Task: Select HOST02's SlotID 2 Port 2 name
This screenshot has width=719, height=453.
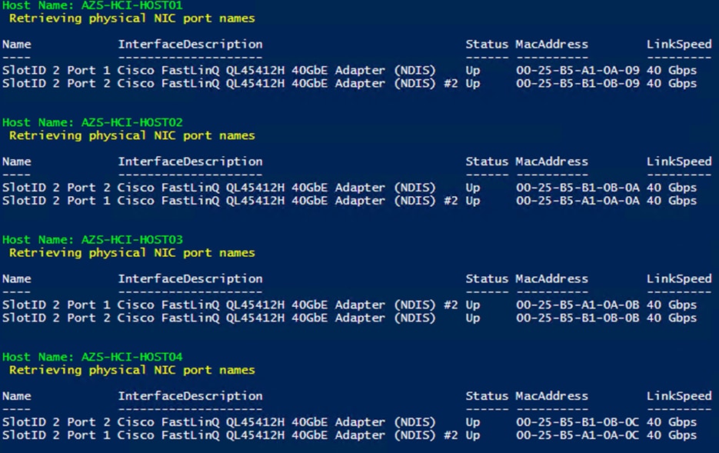Action: 56,188
